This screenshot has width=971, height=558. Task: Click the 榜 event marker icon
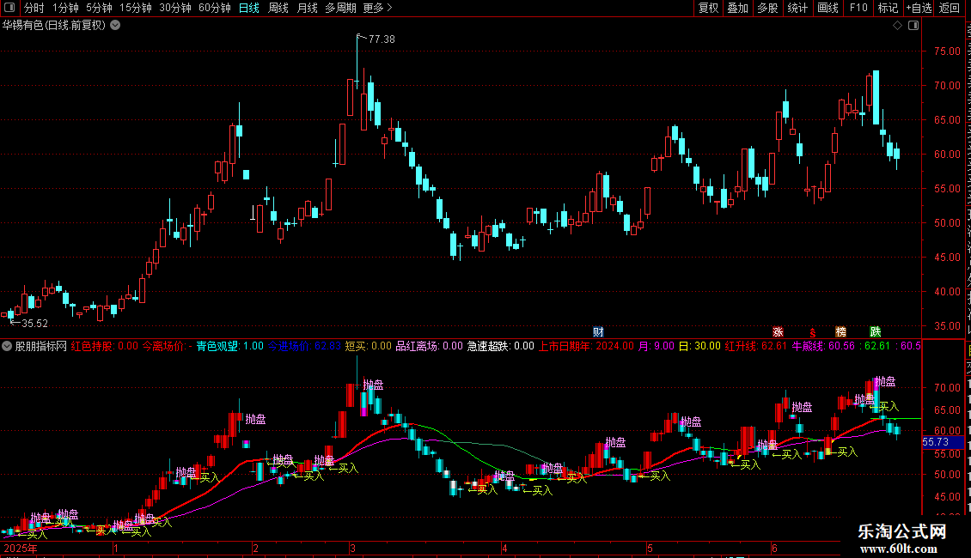[841, 331]
